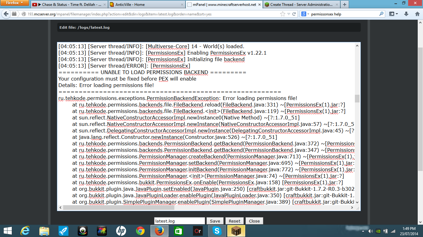Open the bookmarks menu icon

(394, 14)
